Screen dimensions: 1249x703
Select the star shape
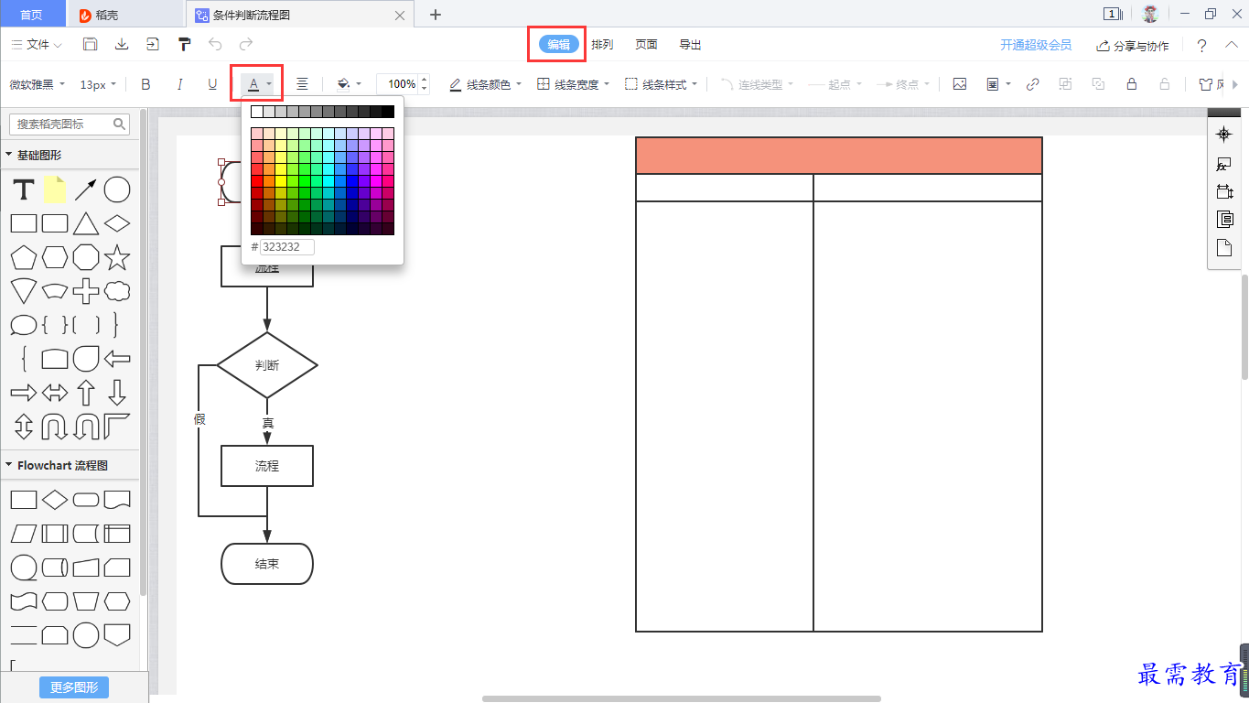pos(117,258)
